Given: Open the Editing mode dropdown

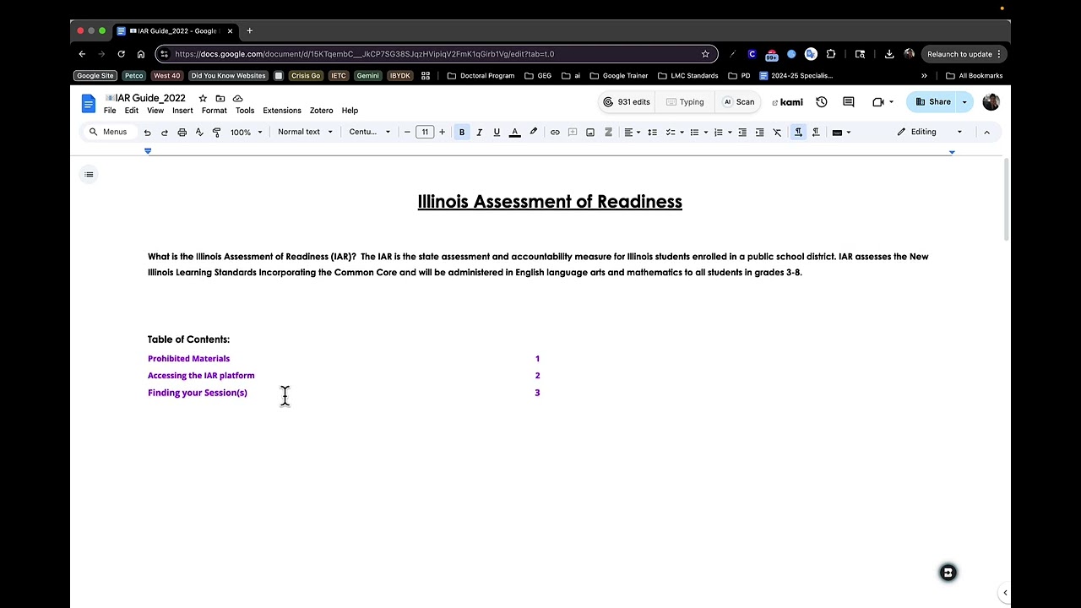Looking at the screenshot, I should click(929, 133).
